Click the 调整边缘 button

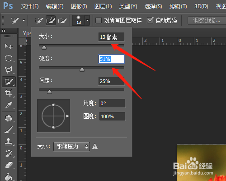pos(207,20)
